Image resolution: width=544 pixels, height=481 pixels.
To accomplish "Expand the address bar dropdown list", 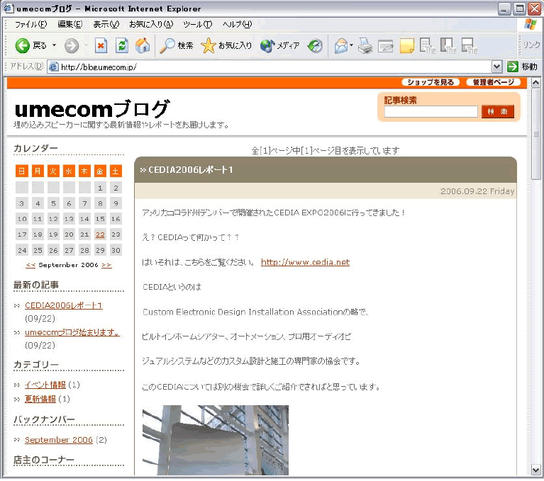I will pos(496,67).
